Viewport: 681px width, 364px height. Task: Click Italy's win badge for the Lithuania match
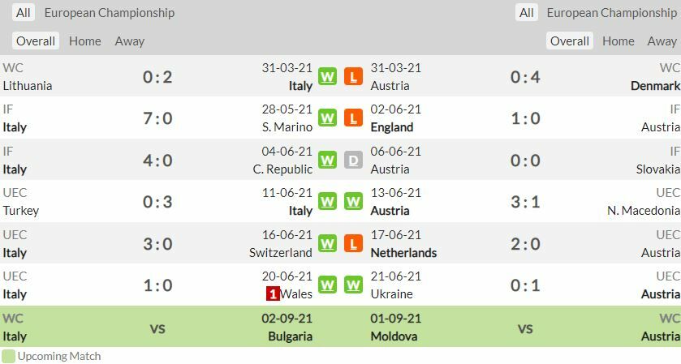coord(327,76)
